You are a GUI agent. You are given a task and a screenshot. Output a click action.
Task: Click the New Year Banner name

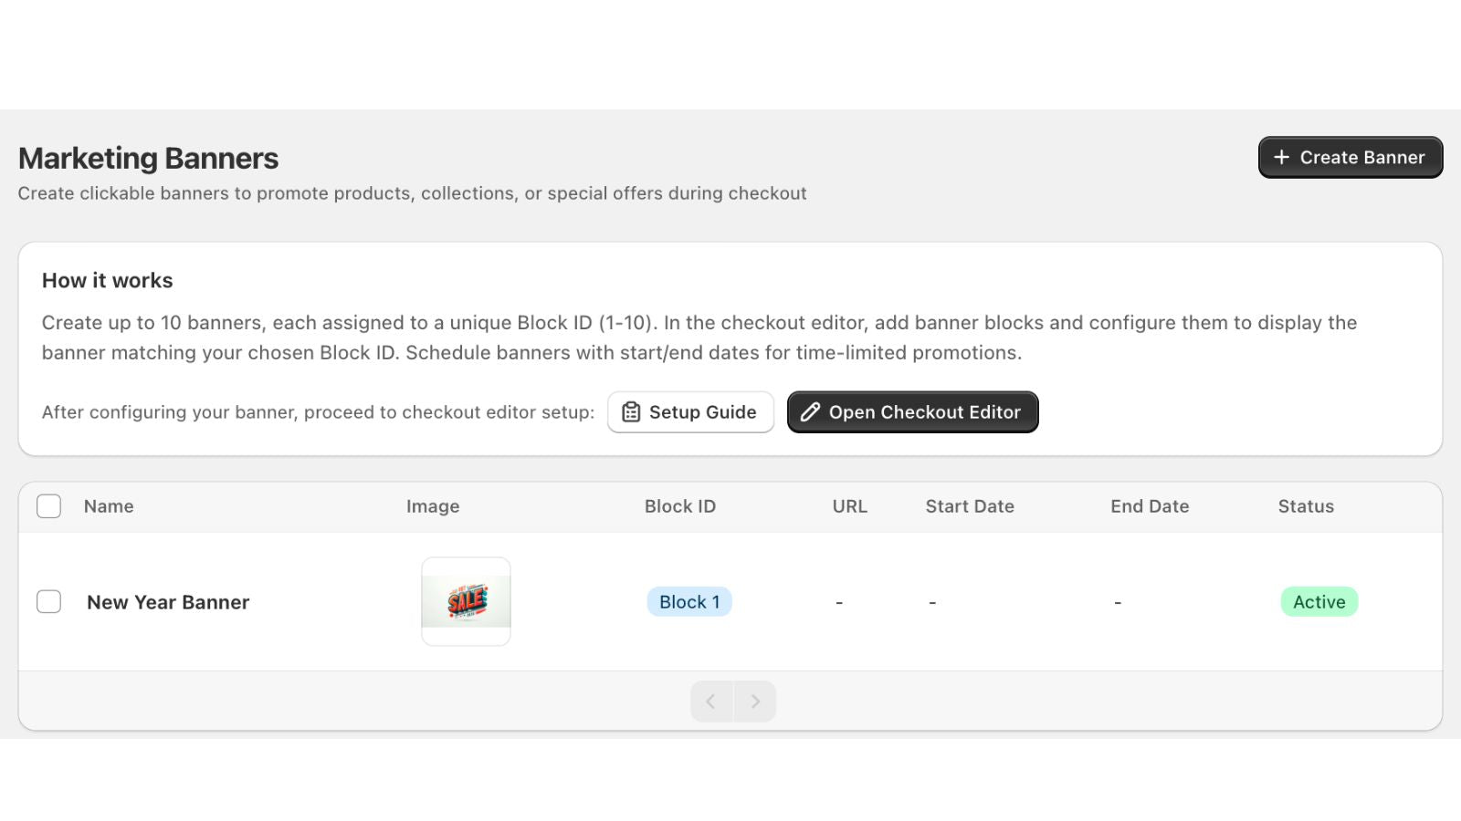(168, 601)
